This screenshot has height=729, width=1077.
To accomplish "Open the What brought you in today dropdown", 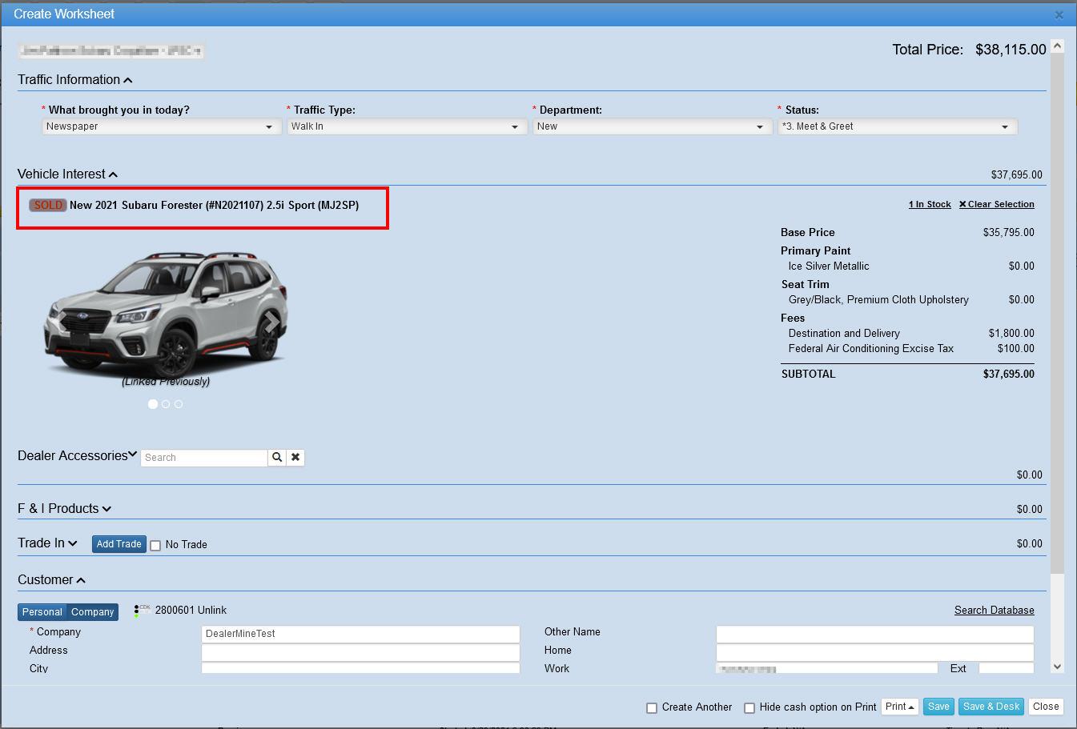I will (159, 126).
